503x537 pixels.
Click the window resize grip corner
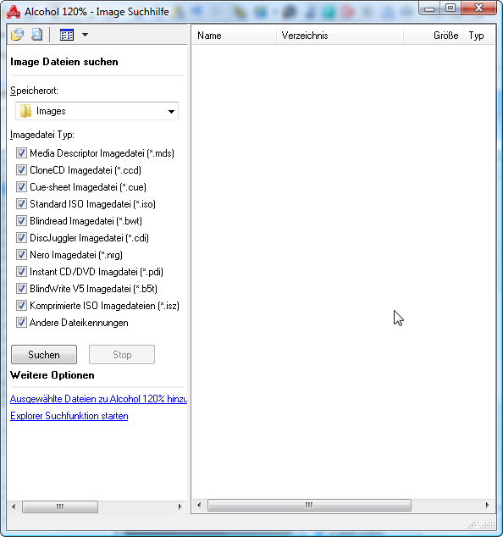[482, 525]
